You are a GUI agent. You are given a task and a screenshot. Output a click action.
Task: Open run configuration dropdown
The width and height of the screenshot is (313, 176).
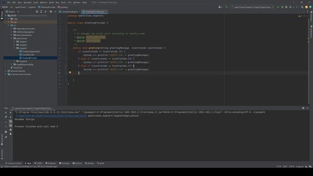point(252,7)
